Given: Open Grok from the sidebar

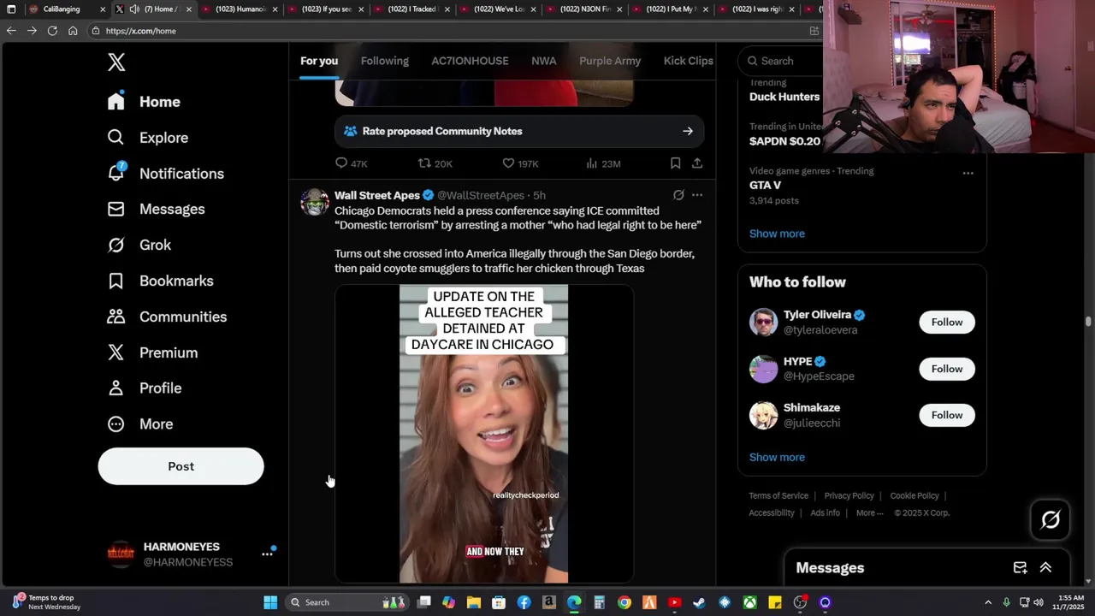Looking at the screenshot, I should click(139, 245).
